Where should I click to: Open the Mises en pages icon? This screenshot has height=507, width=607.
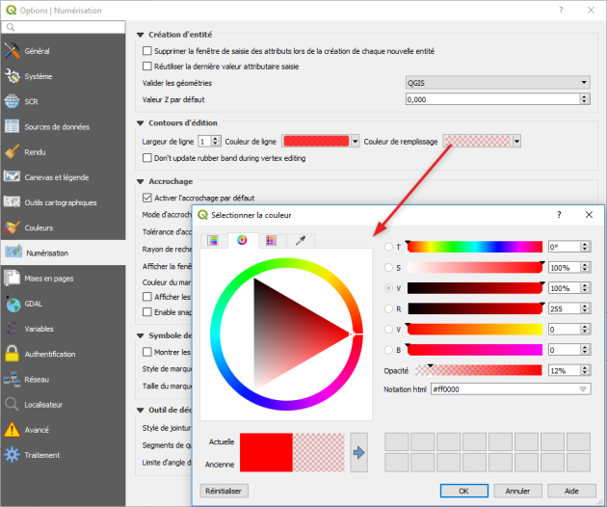pos(12,279)
